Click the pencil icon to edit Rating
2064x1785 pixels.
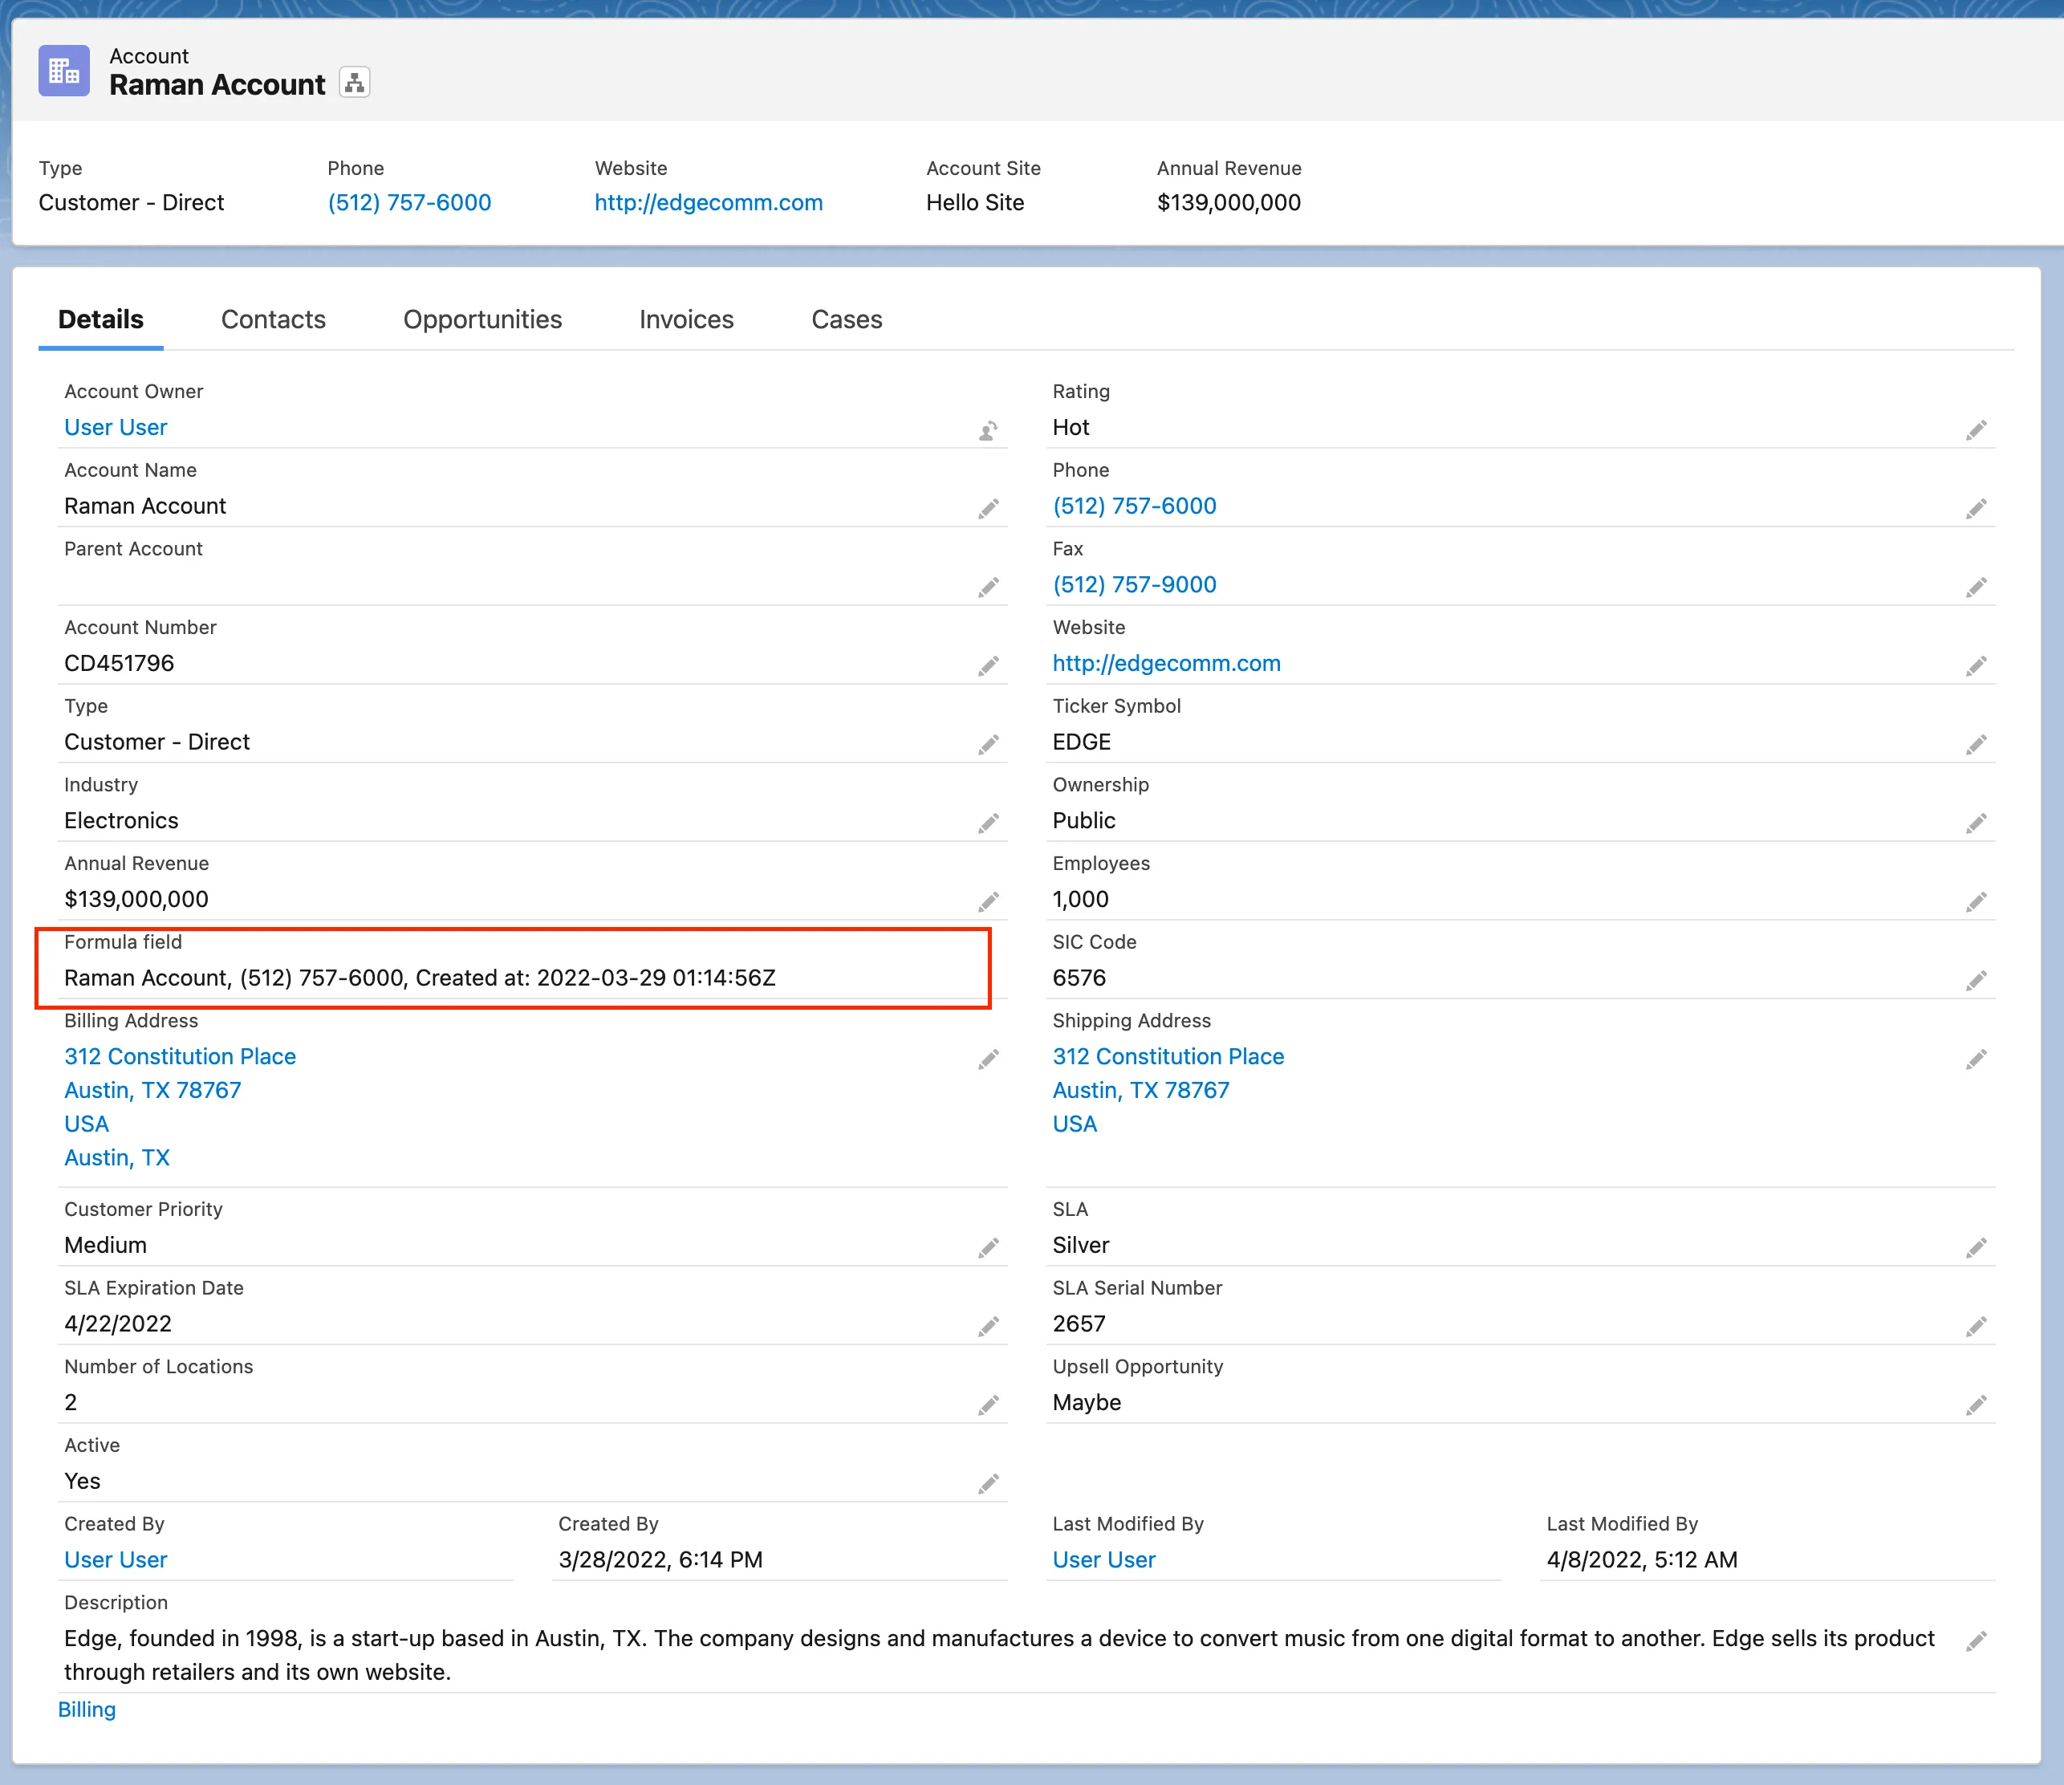1976,430
